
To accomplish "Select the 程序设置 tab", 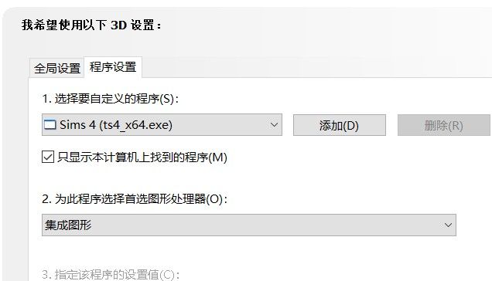I will click(x=113, y=67).
